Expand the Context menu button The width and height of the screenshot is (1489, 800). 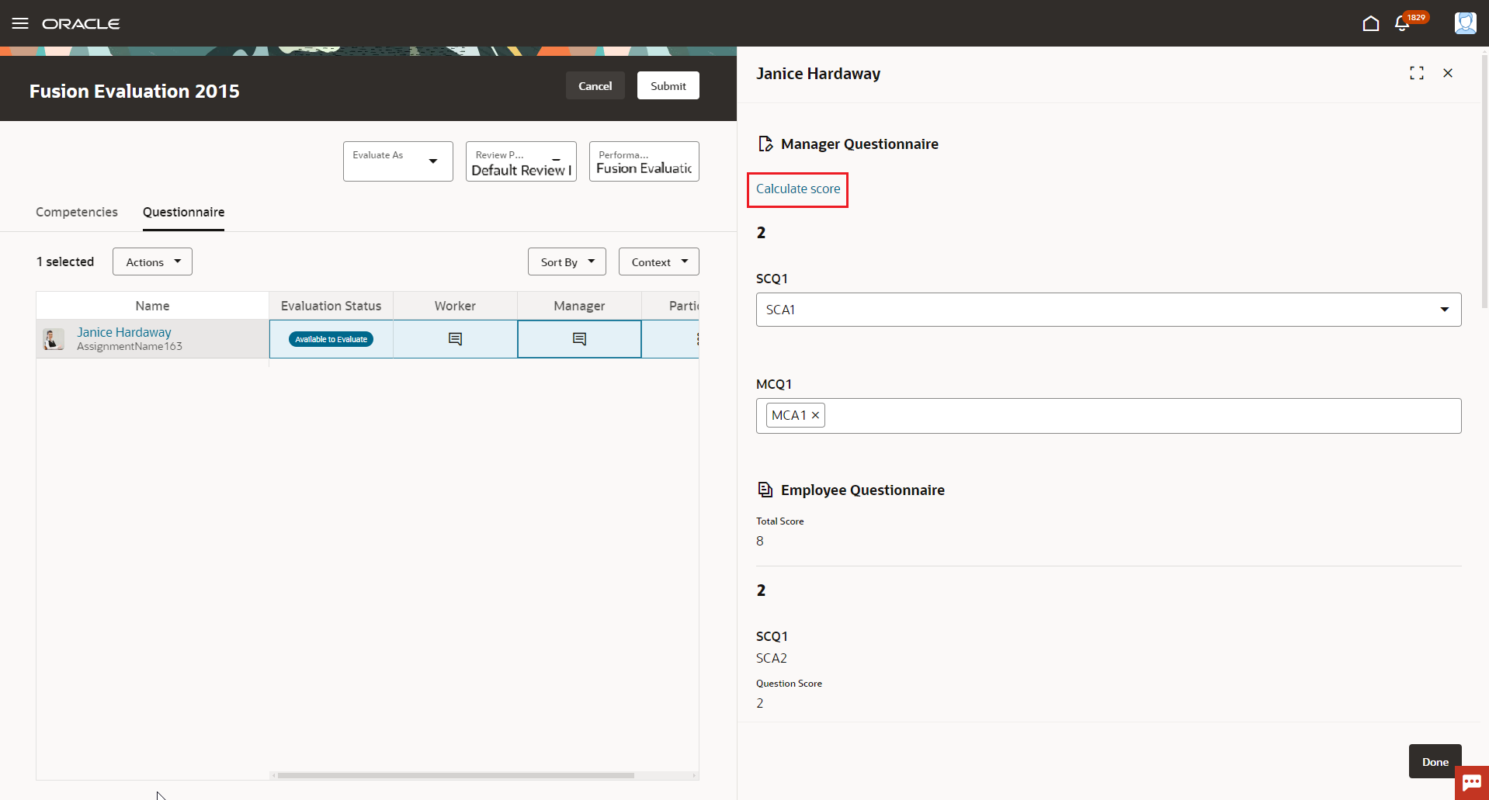pos(659,261)
